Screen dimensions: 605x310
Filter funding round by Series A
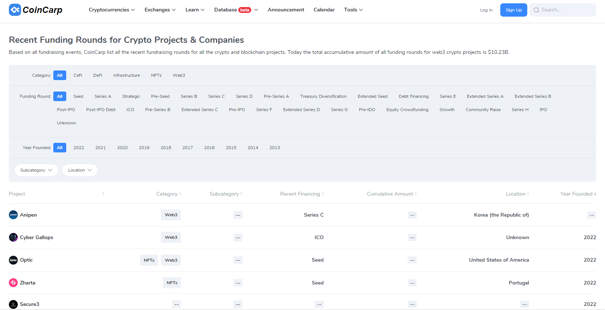[103, 96]
